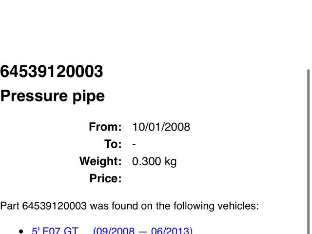The width and height of the screenshot is (312, 234).
Task: Click the word "Part" starting the sentence
Action: tap(10, 206)
